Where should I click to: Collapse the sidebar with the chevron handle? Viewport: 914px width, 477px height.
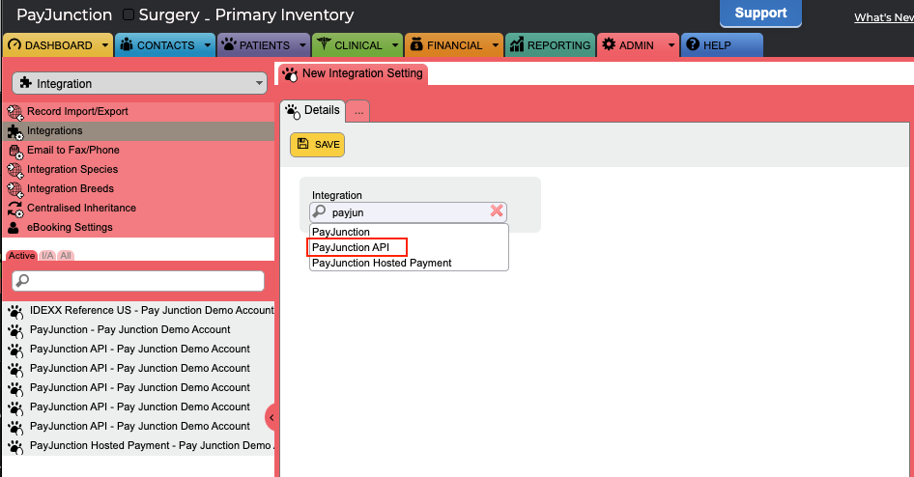click(x=271, y=417)
